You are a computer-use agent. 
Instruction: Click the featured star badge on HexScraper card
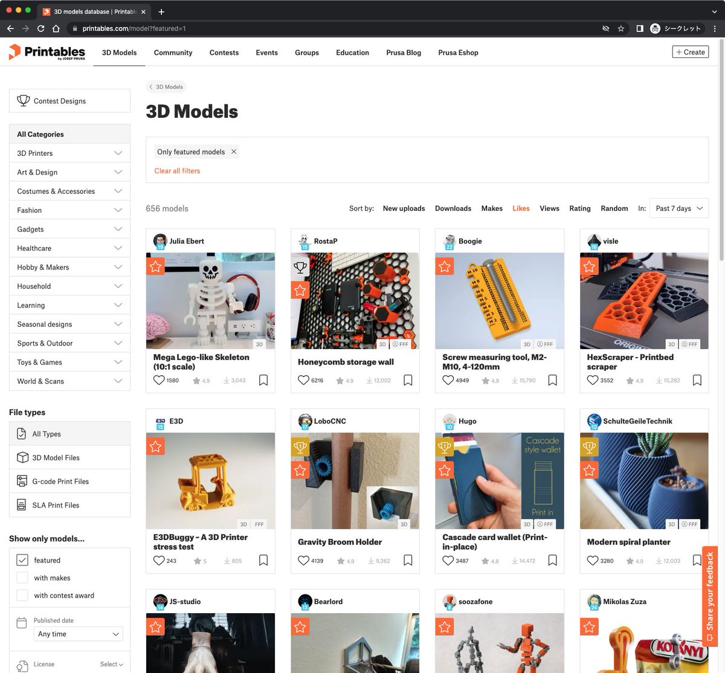point(588,266)
